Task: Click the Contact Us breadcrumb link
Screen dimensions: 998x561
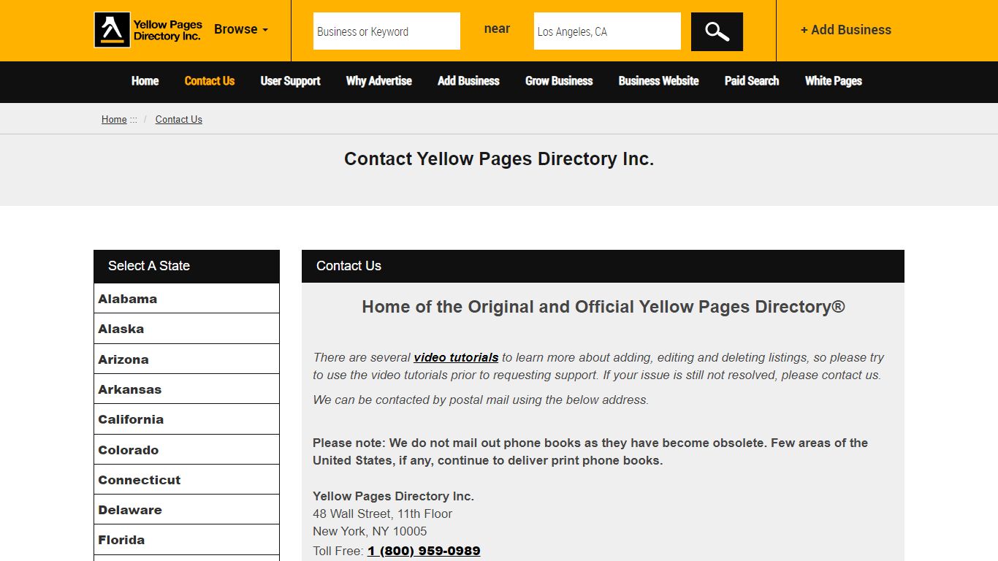Action: [179, 119]
